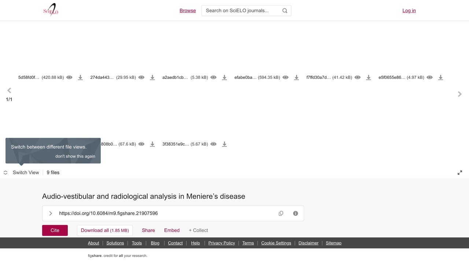Open the Share option
Viewport: 469px width, 263px height.
click(148, 230)
